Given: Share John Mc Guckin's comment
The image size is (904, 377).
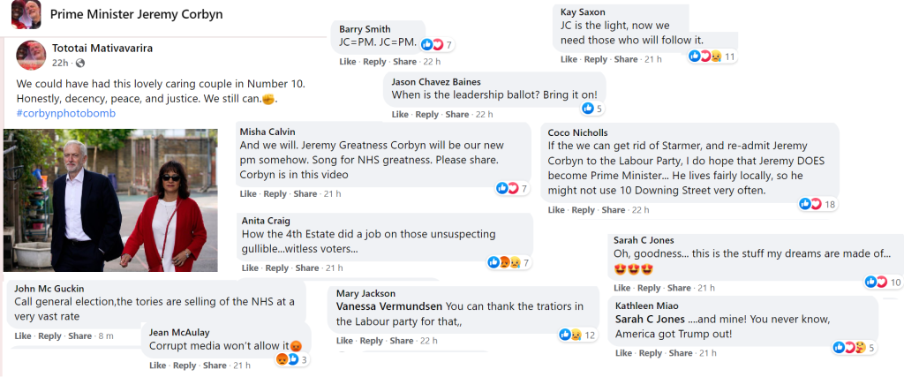Looking at the screenshot, I should pos(80,336).
